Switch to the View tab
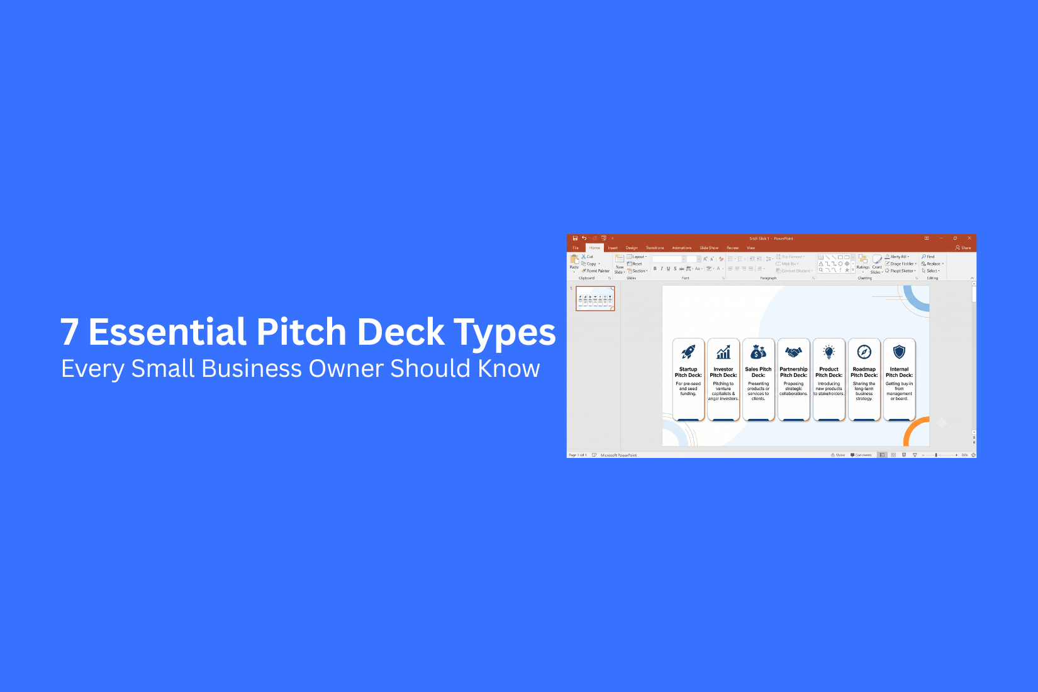Viewport: 1038px width, 692px height. click(x=751, y=248)
